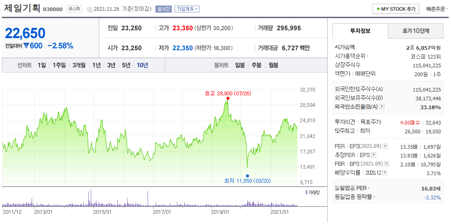Click the arrow icon after 동일업종 등락률

click(374, 198)
